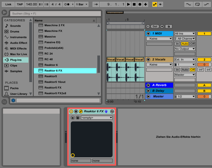Set Vocals track monitor to Auto
The width and height of the screenshot is (212, 168).
coord(185,70)
